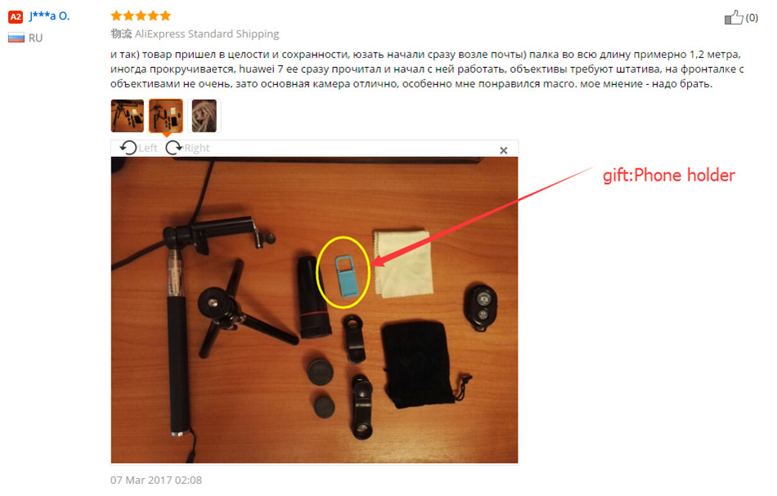Click the "Right" rotate label
Viewport: 777px width, 496px height.
point(197,148)
